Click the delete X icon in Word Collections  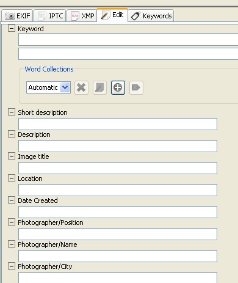click(81, 87)
